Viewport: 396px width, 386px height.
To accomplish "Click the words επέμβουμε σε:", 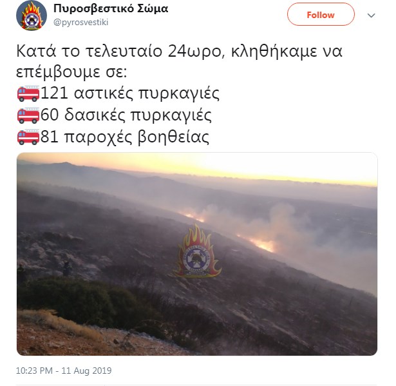I will (71, 72).
